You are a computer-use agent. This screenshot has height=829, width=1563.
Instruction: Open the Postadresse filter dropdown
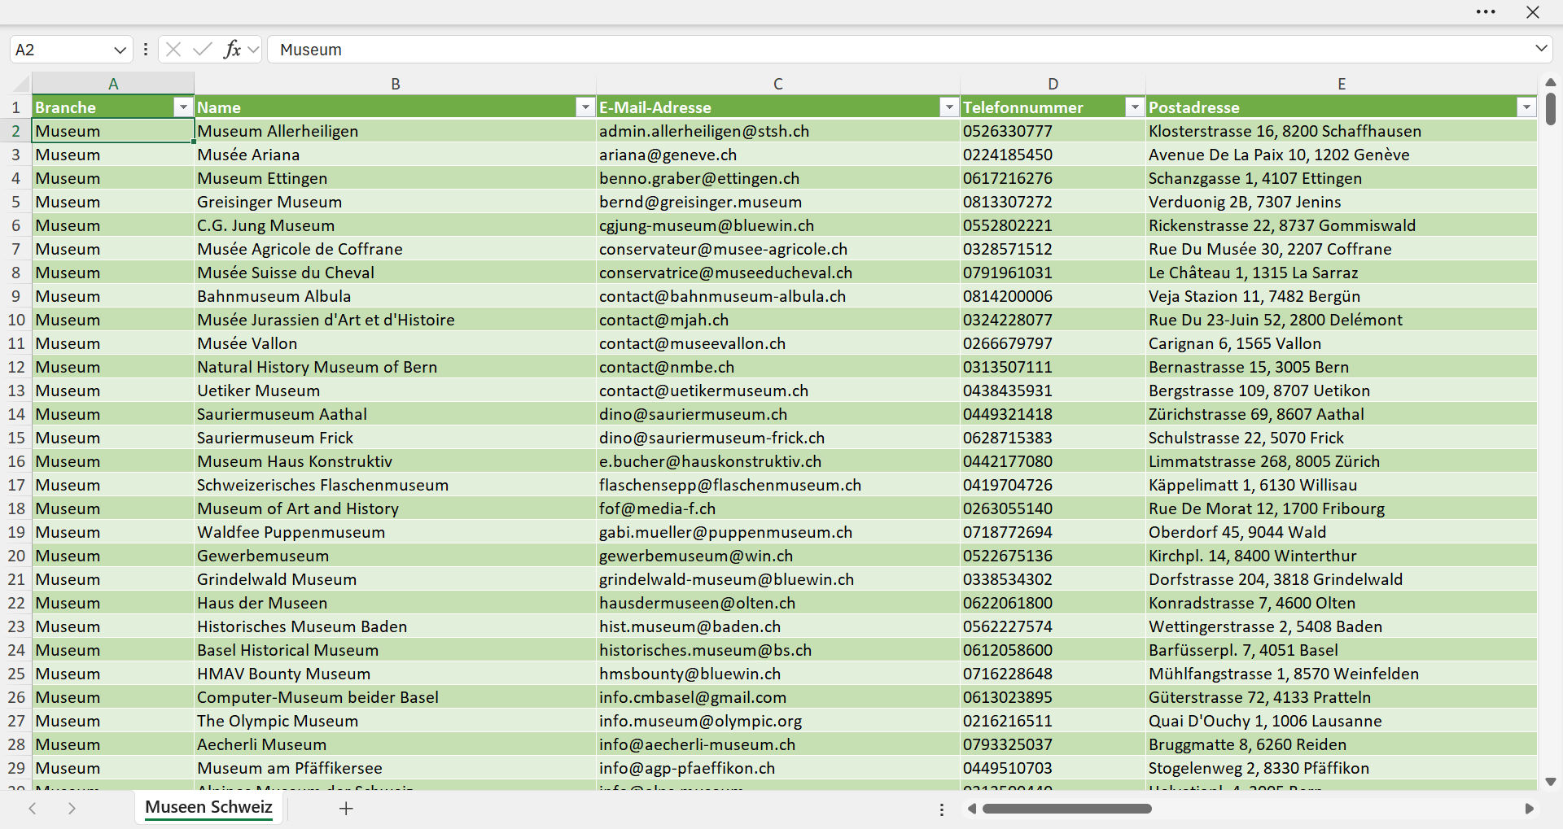point(1526,107)
